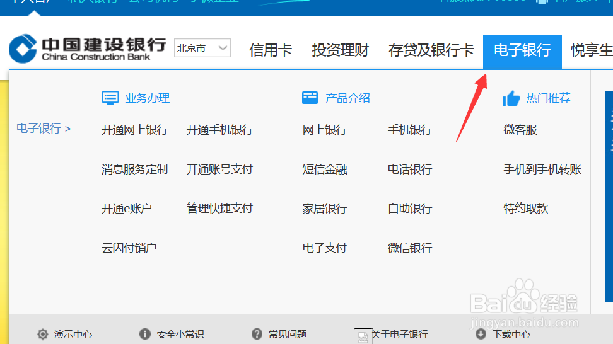This screenshot has width=613, height=344.
Task: Open 自助银行 product page
Action: pos(410,208)
